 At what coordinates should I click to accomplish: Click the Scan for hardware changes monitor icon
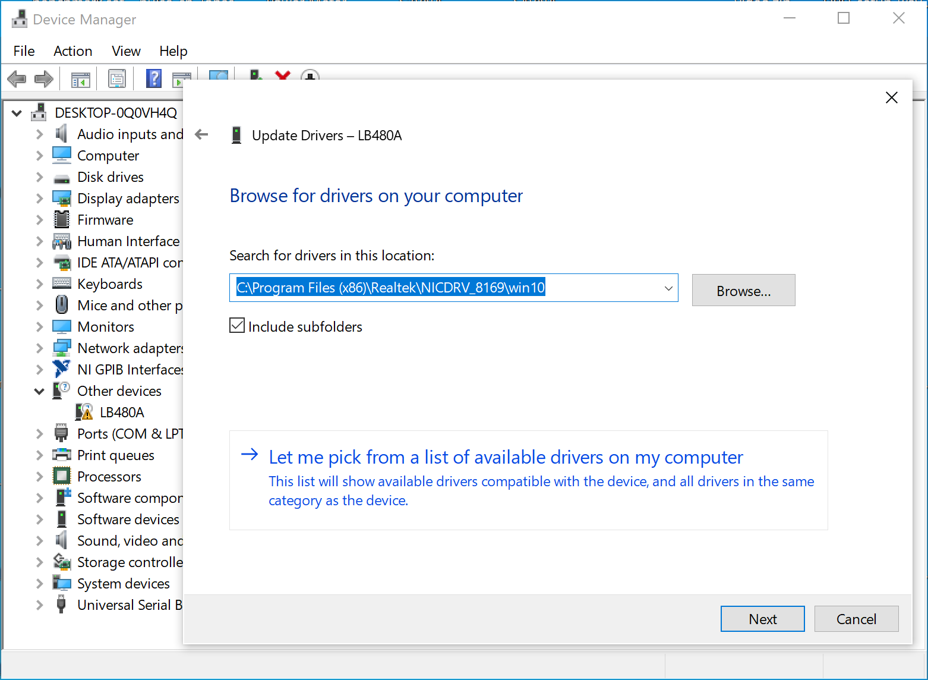(x=219, y=75)
